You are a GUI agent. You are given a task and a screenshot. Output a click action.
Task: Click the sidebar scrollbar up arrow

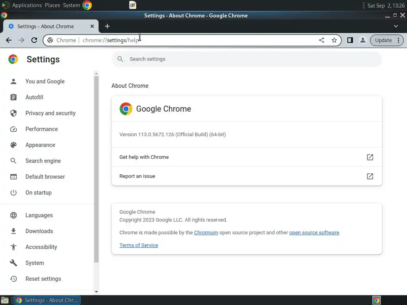click(x=96, y=74)
